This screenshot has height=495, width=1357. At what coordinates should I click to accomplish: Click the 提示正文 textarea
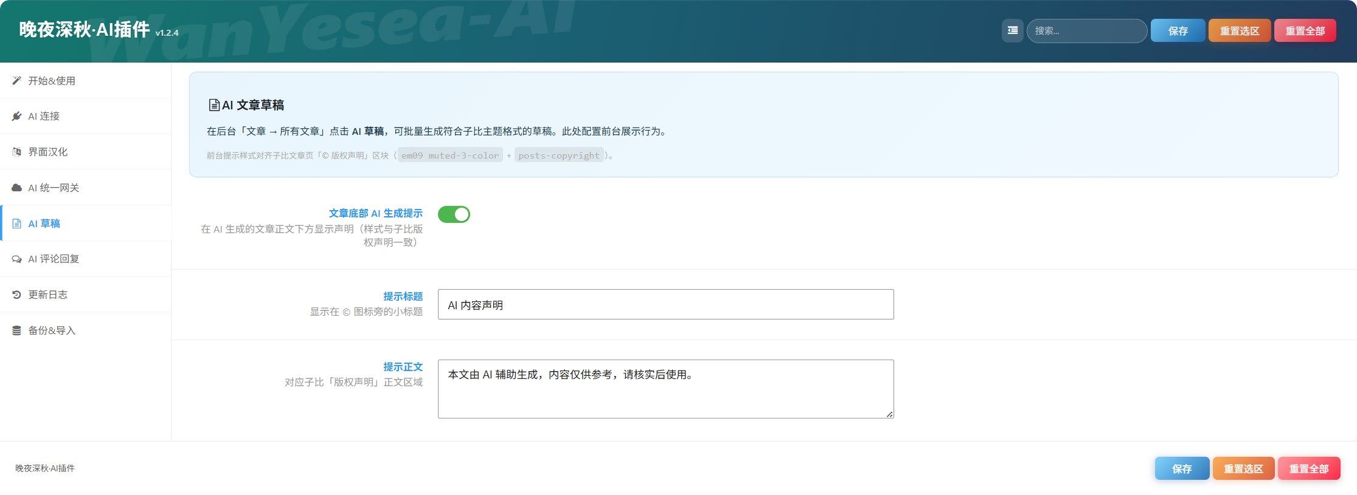click(666, 389)
